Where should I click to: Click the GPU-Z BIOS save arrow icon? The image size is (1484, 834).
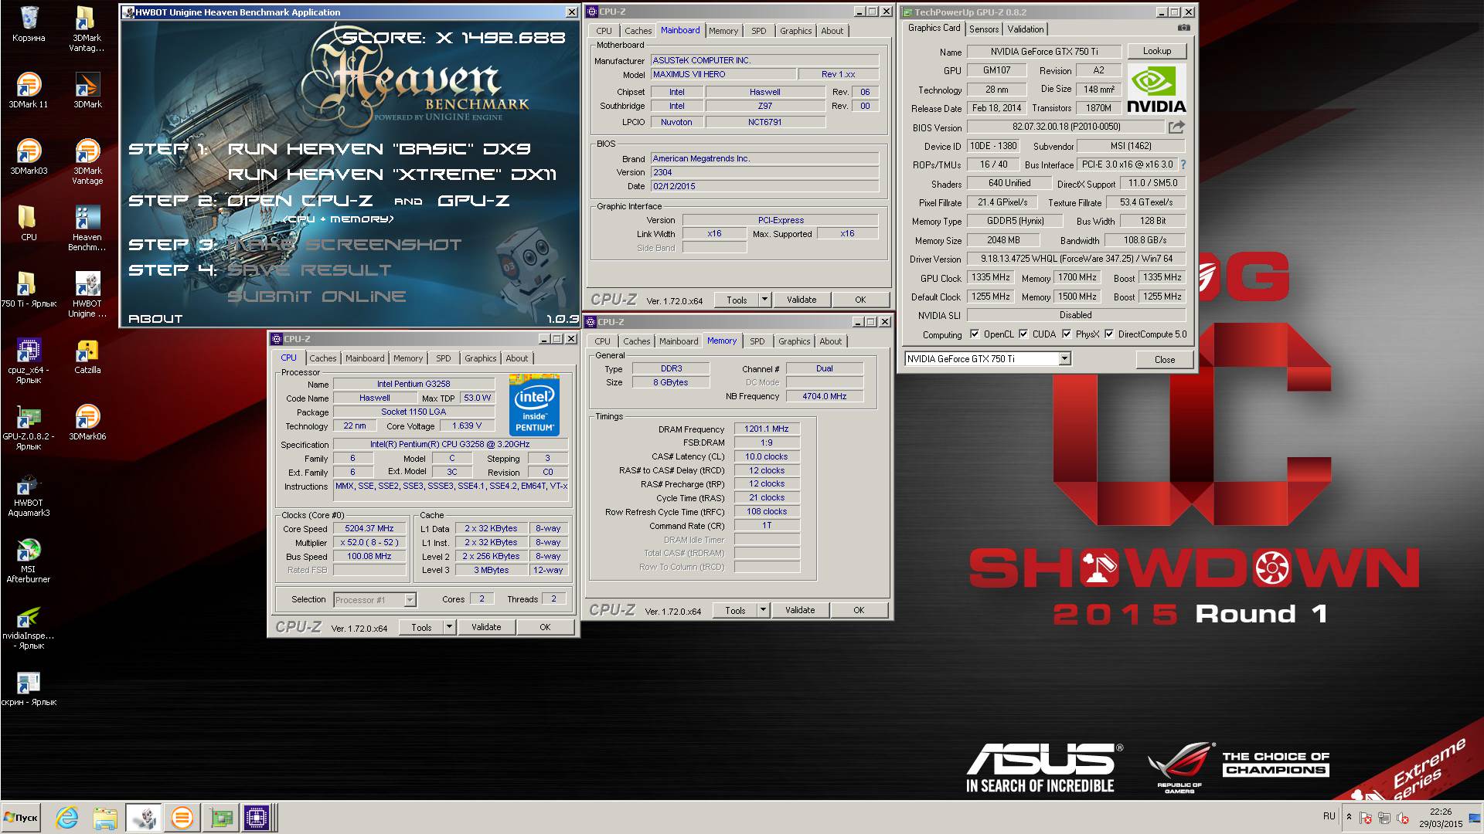(x=1176, y=127)
